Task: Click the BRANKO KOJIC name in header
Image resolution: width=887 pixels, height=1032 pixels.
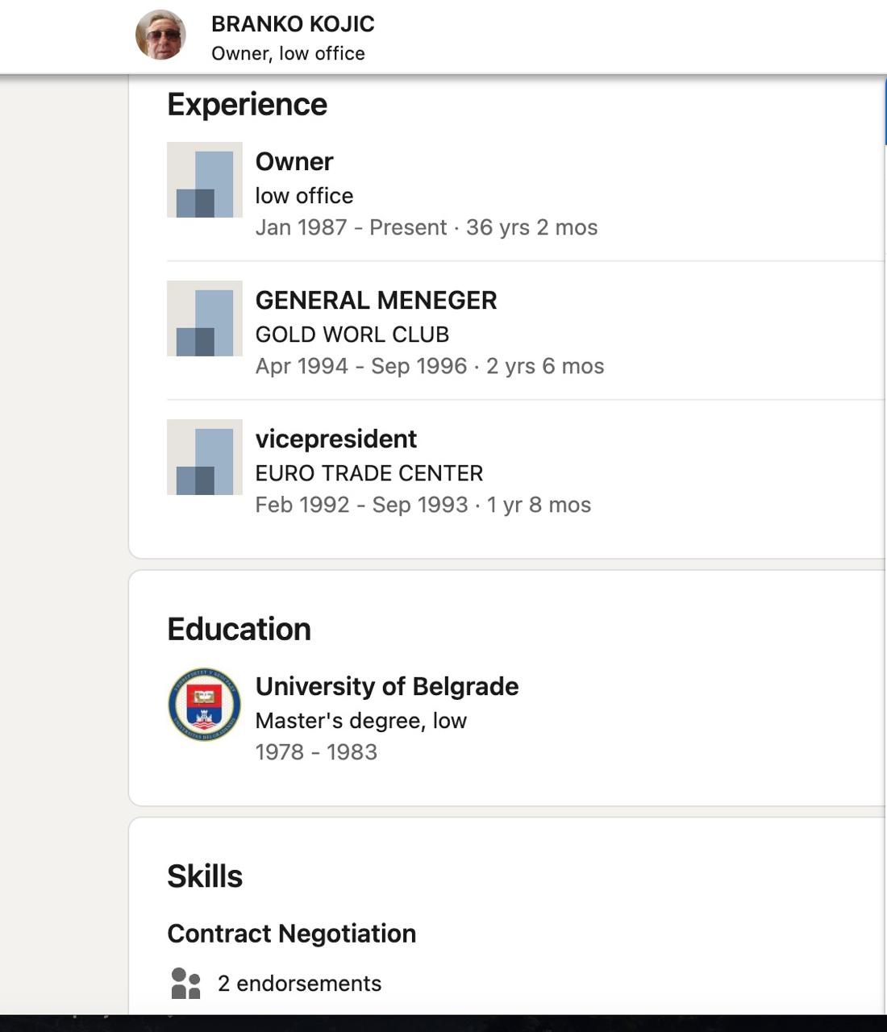Action: 293,24
